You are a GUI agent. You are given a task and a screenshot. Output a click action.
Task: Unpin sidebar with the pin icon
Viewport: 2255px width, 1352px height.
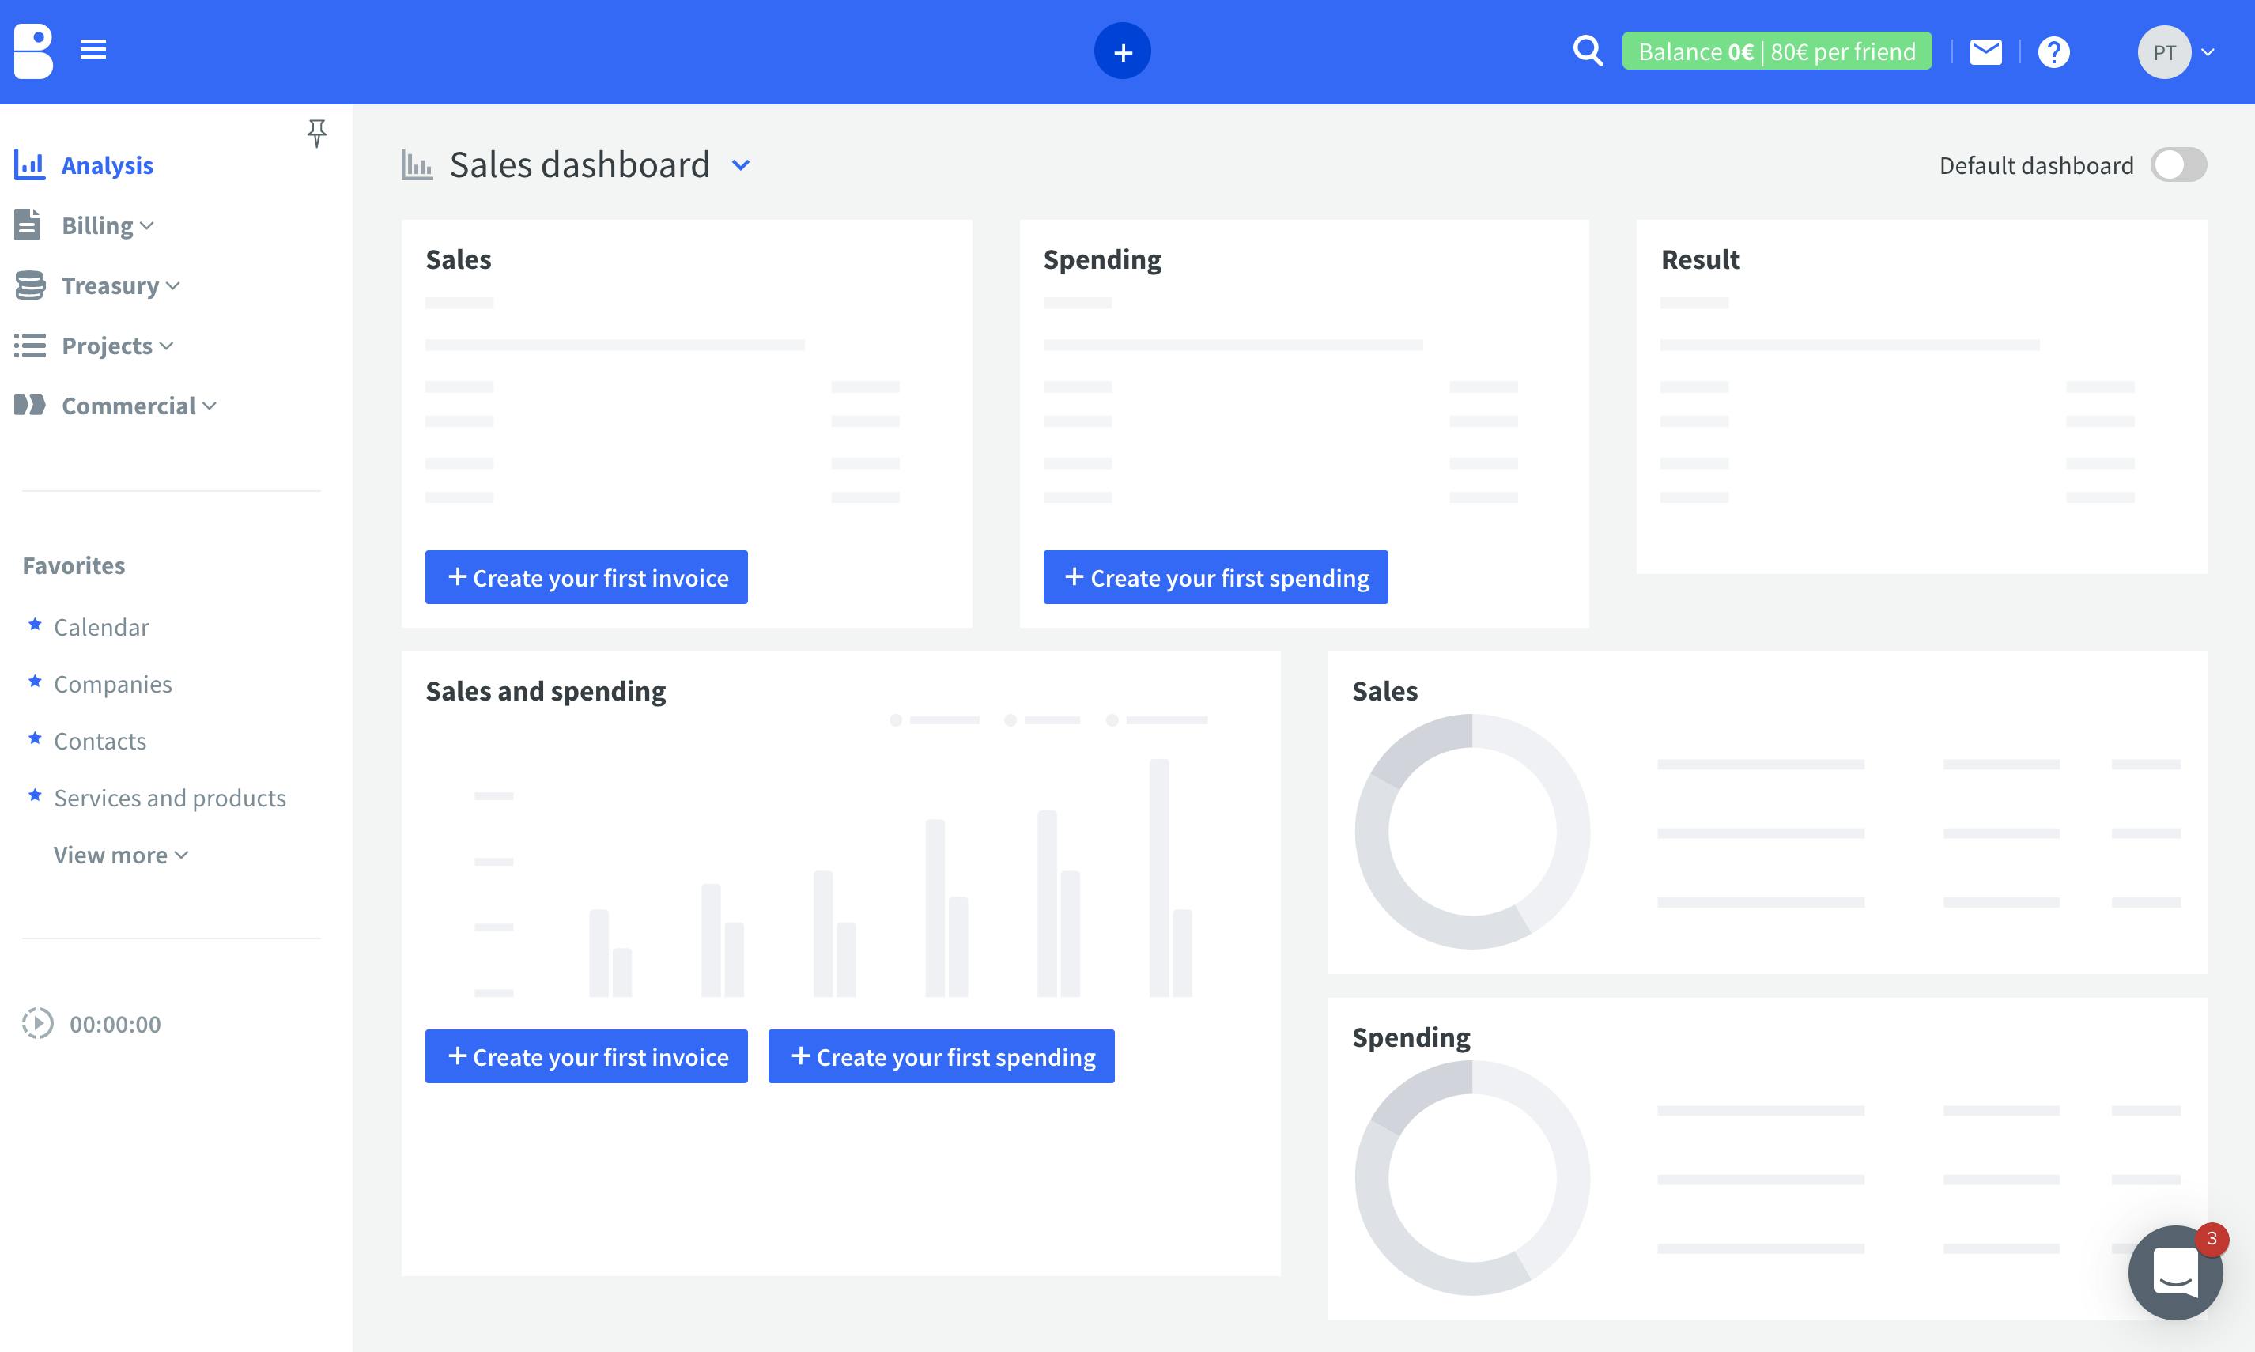click(316, 133)
